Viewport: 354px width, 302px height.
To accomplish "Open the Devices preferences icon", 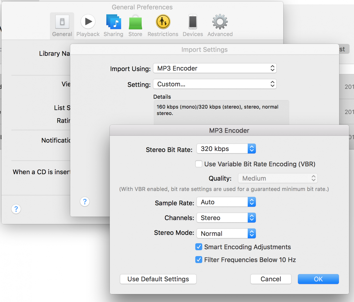I will coord(193,22).
